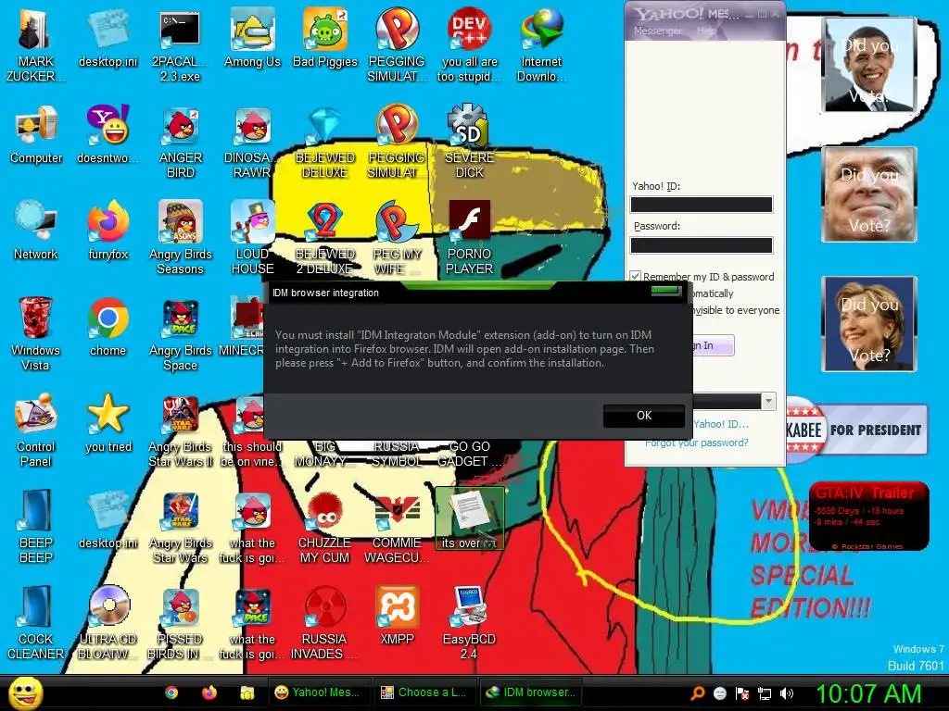Launch the XMPP desktop shortcut
This screenshot has width=949, height=711.
click(397, 616)
